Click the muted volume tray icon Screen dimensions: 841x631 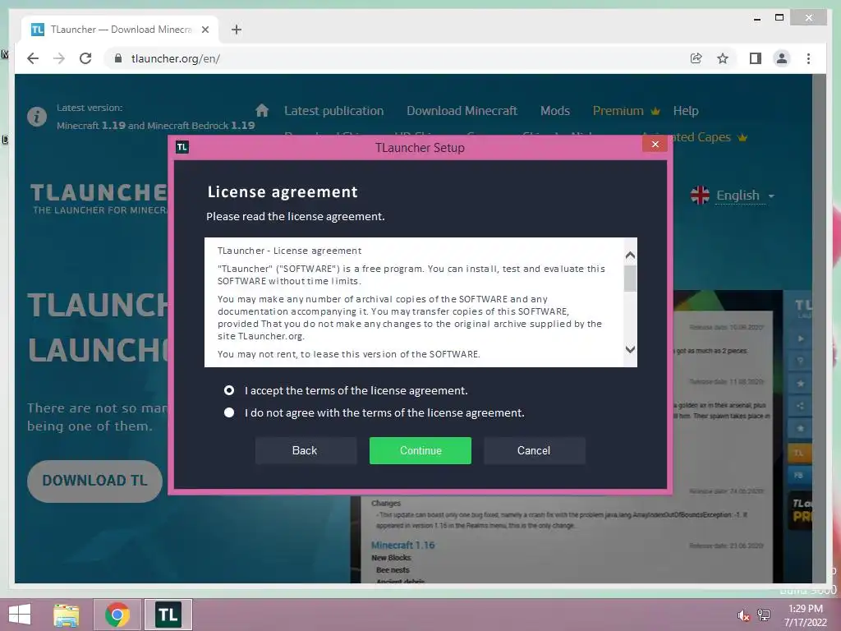click(x=742, y=615)
